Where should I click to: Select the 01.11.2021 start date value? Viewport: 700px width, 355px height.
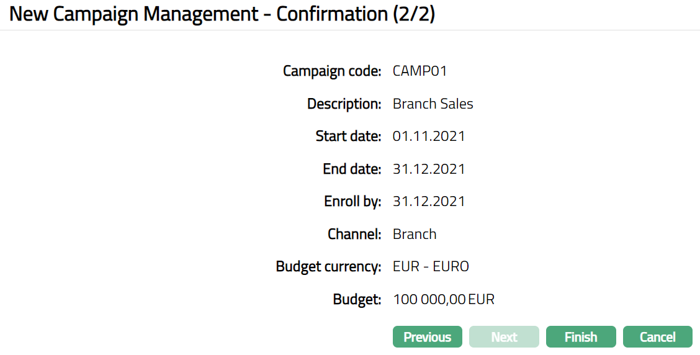click(428, 137)
